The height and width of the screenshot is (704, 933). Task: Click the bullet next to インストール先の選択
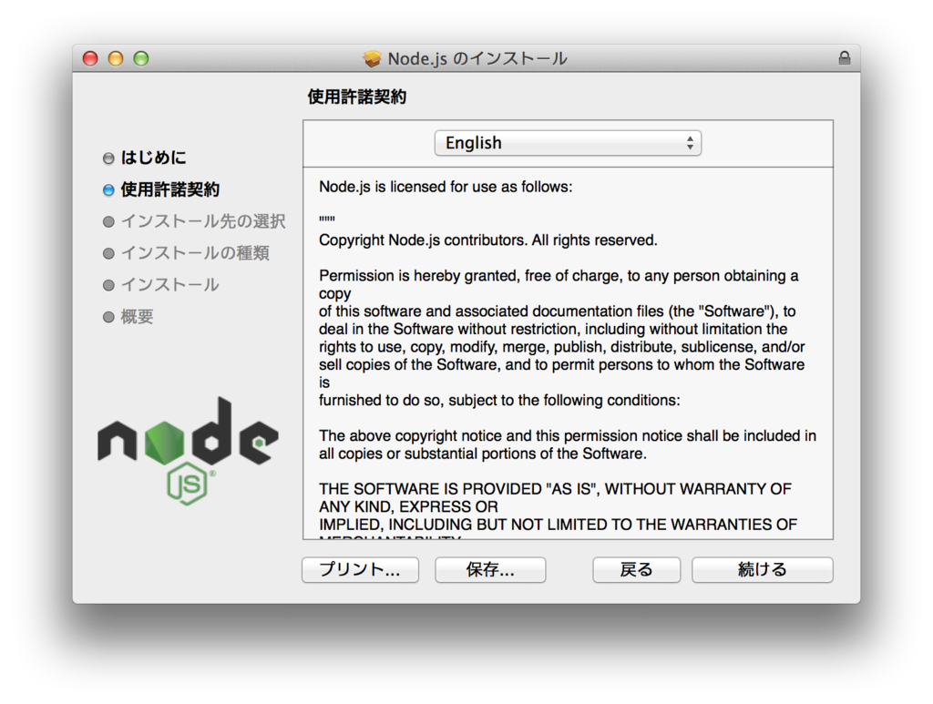pyautogui.click(x=108, y=222)
